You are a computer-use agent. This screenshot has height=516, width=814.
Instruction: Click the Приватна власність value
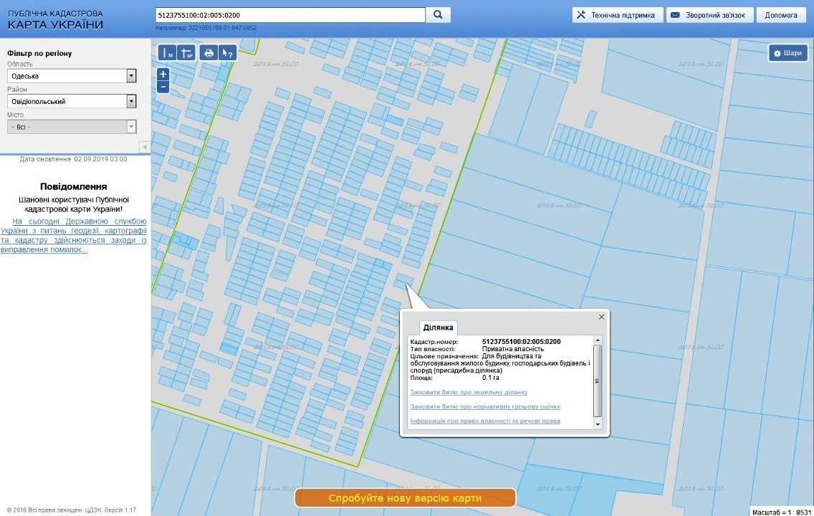(x=513, y=349)
